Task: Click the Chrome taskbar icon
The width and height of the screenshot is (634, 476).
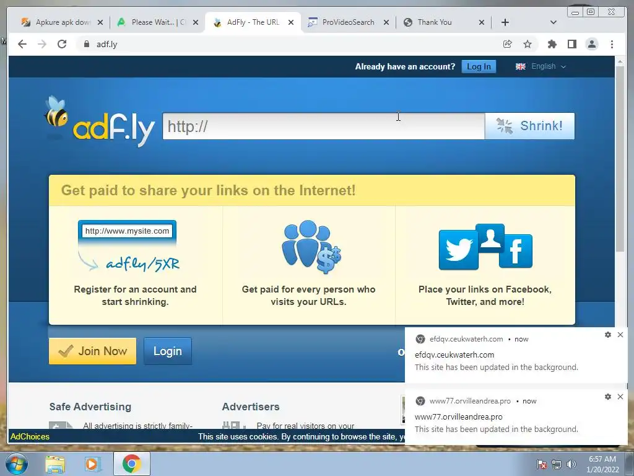Action: point(131,464)
